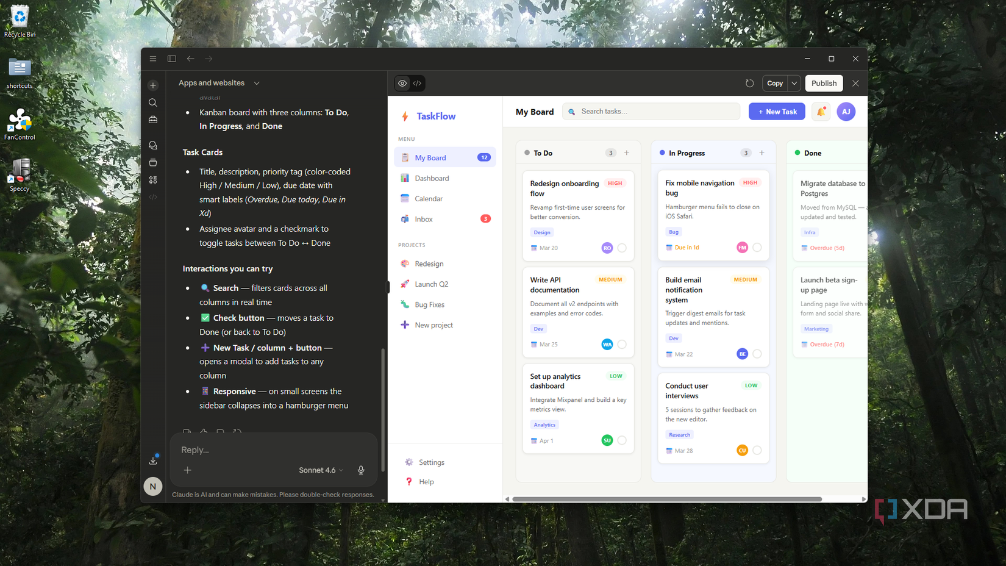Open the chats bubble icon in the left rail
The image size is (1006, 566).
153,145
